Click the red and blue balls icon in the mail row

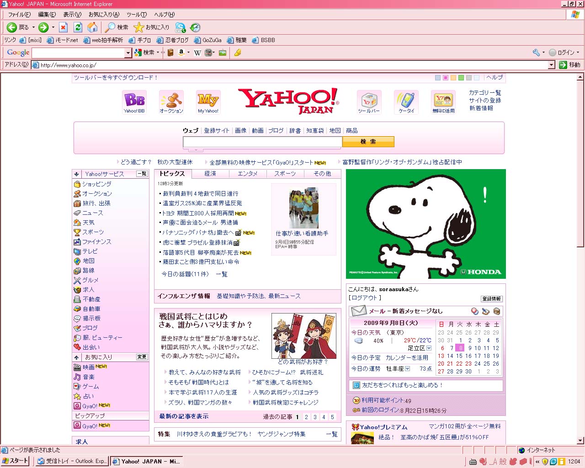point(475,311)
